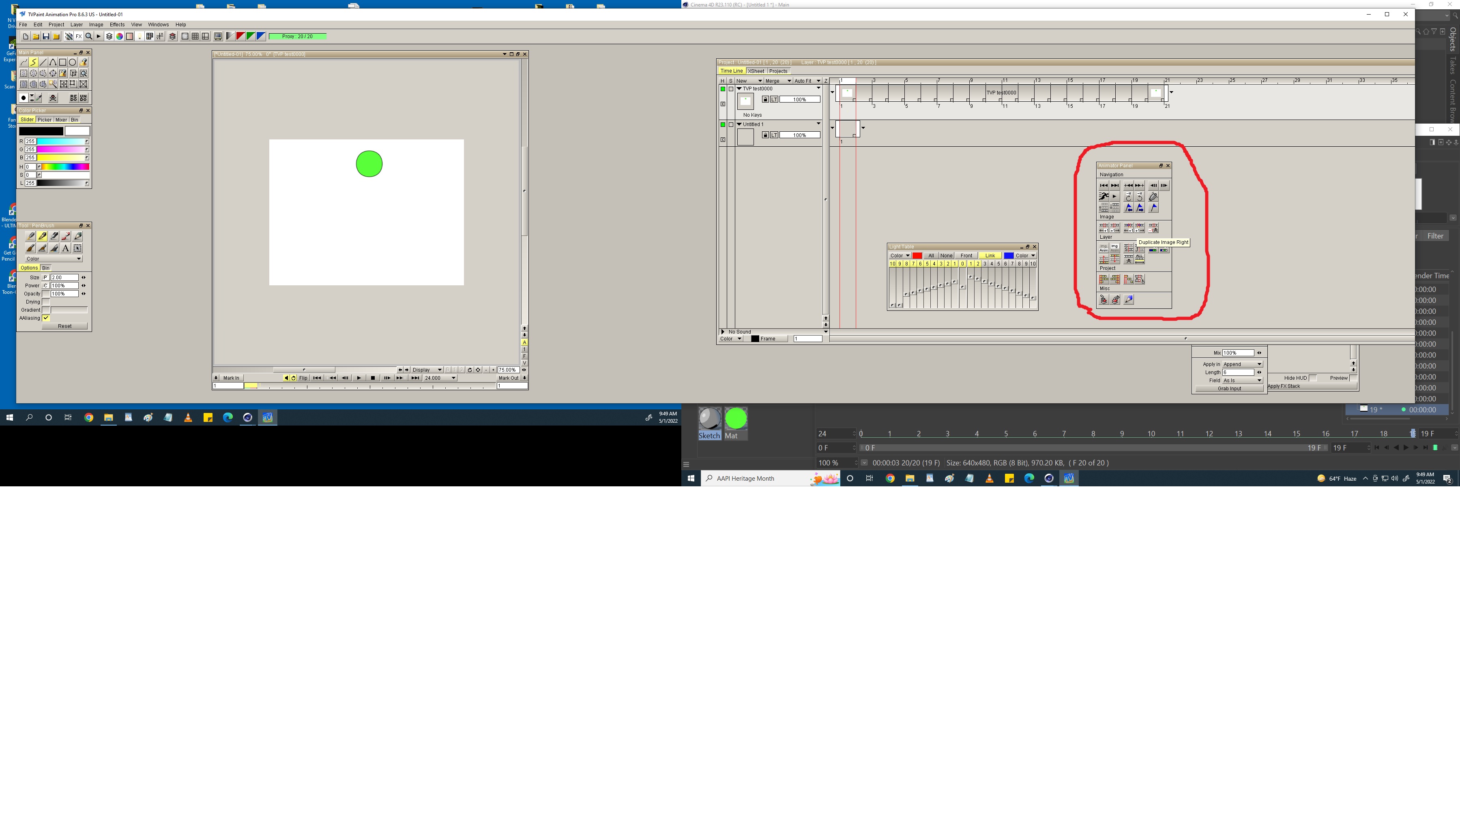The height and width of the screenshot is (830, 1460).
Task: Toggle visibility of Untitled 1 layer
Action: click(x=723, y=125)
